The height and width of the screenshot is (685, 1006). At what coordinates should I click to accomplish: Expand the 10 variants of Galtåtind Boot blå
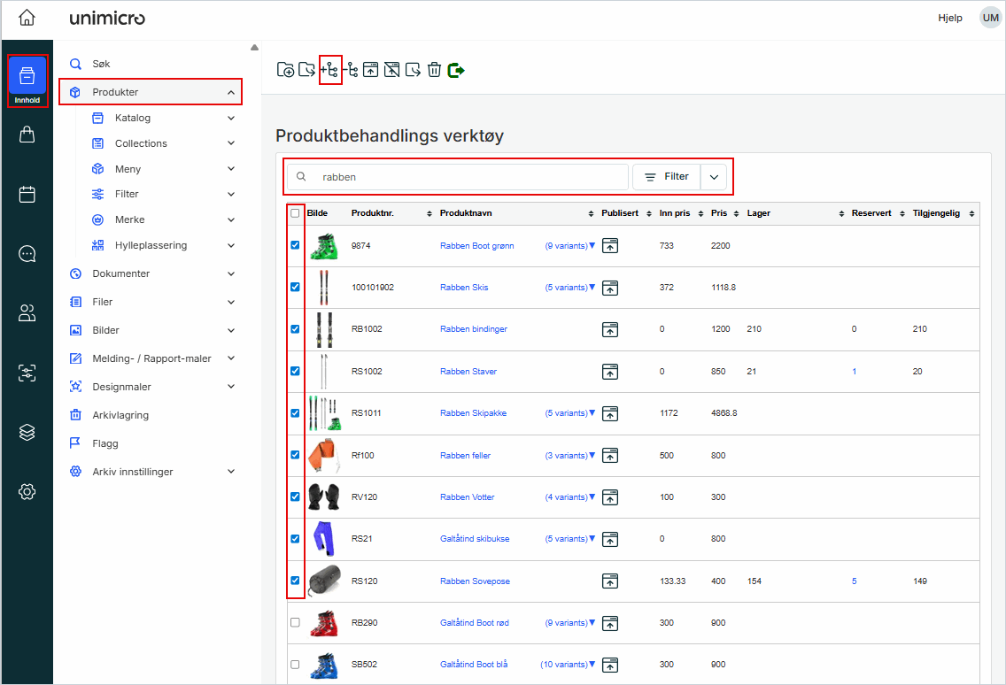tap(568, 665)
